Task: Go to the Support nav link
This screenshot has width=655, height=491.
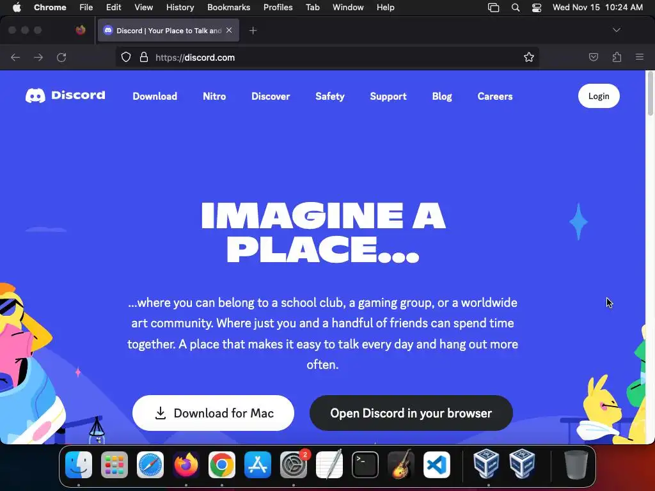Action: 388,96
